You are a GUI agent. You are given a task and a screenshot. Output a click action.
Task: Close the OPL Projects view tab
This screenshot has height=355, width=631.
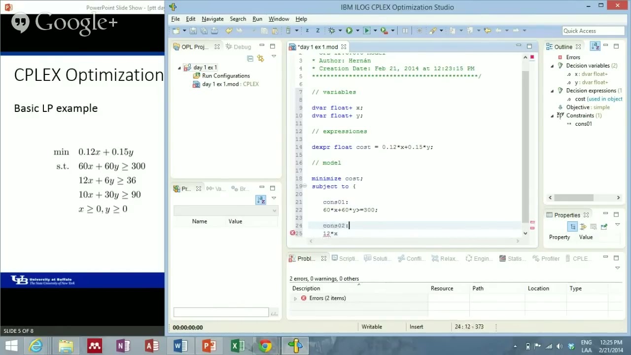[x=217, y=47]
